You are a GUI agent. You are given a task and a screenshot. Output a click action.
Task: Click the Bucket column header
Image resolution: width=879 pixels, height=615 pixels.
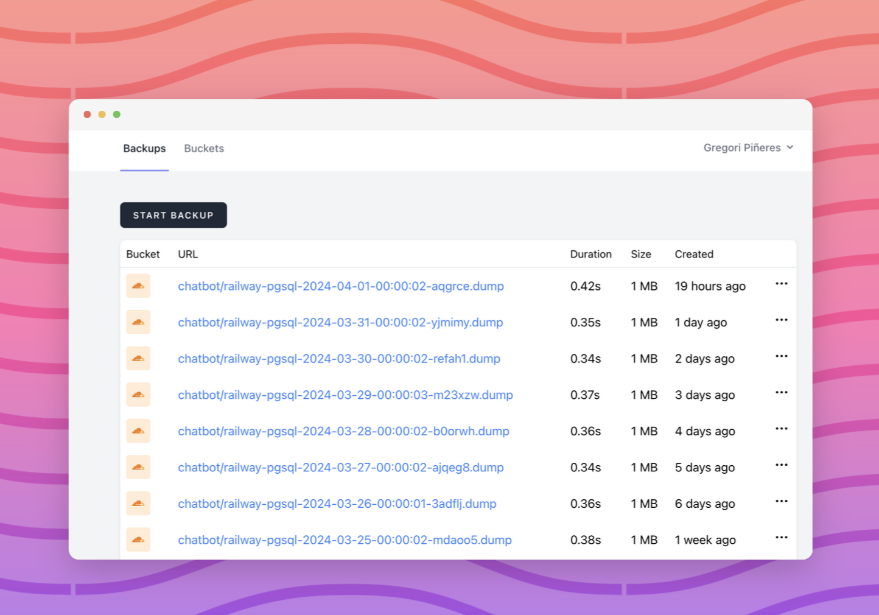coord(143,254)
